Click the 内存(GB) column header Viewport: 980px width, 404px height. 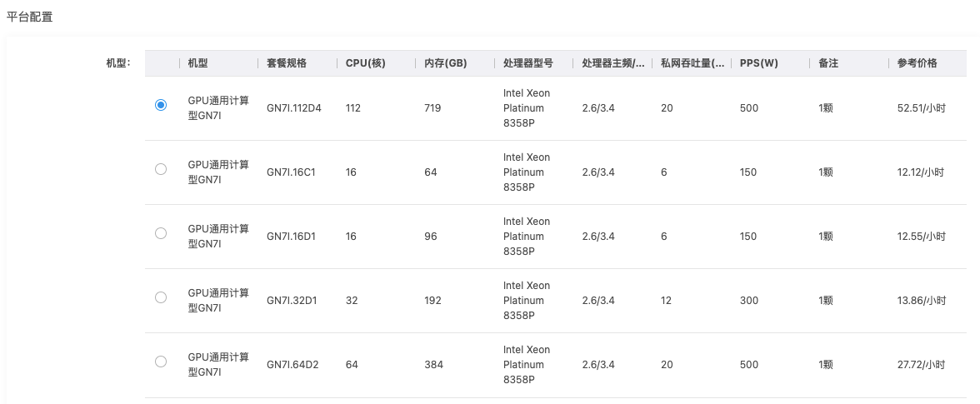[445, 63]
